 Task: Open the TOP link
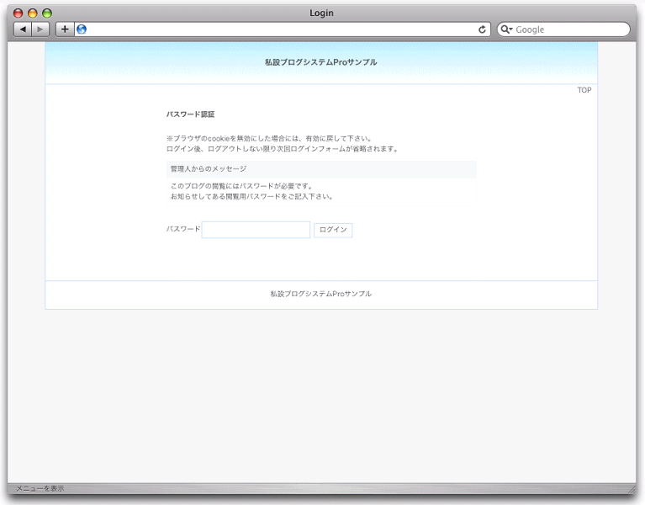click(x=584, y=90)
